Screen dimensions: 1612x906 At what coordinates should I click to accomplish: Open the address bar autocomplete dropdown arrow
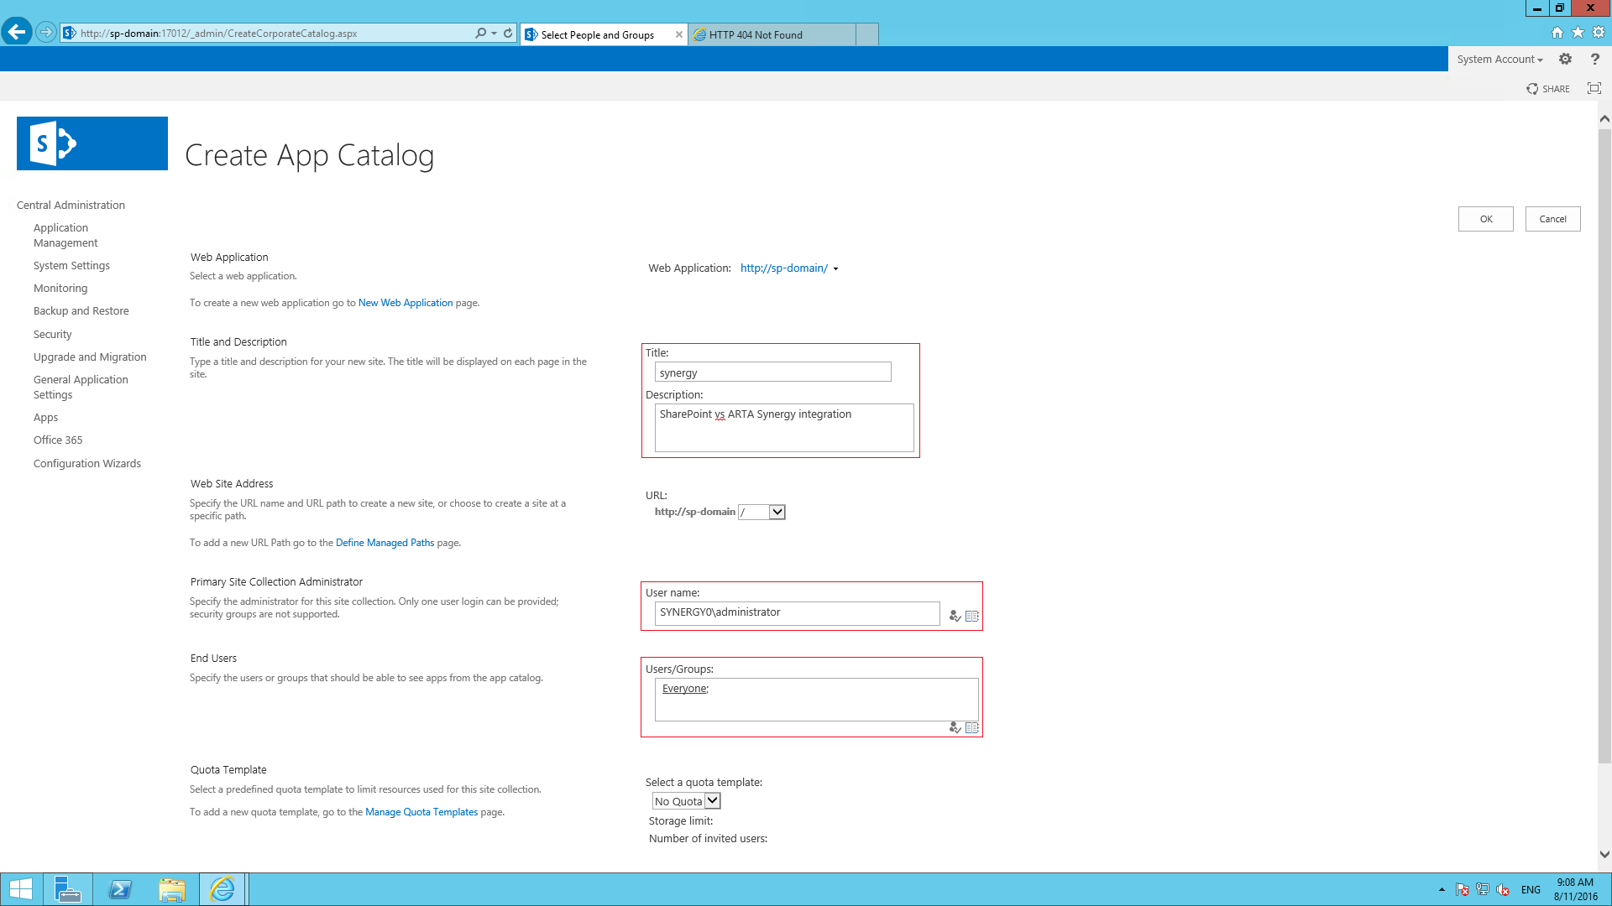(x=494, y=34)
